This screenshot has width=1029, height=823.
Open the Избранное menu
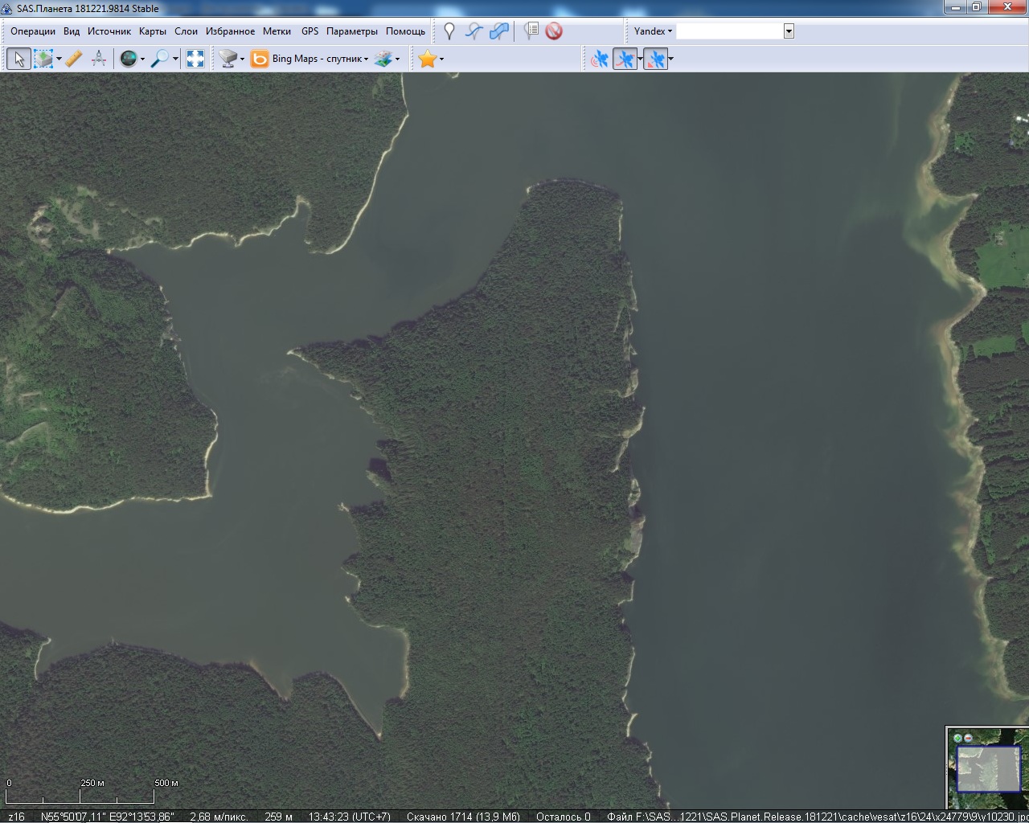[230, 31]
